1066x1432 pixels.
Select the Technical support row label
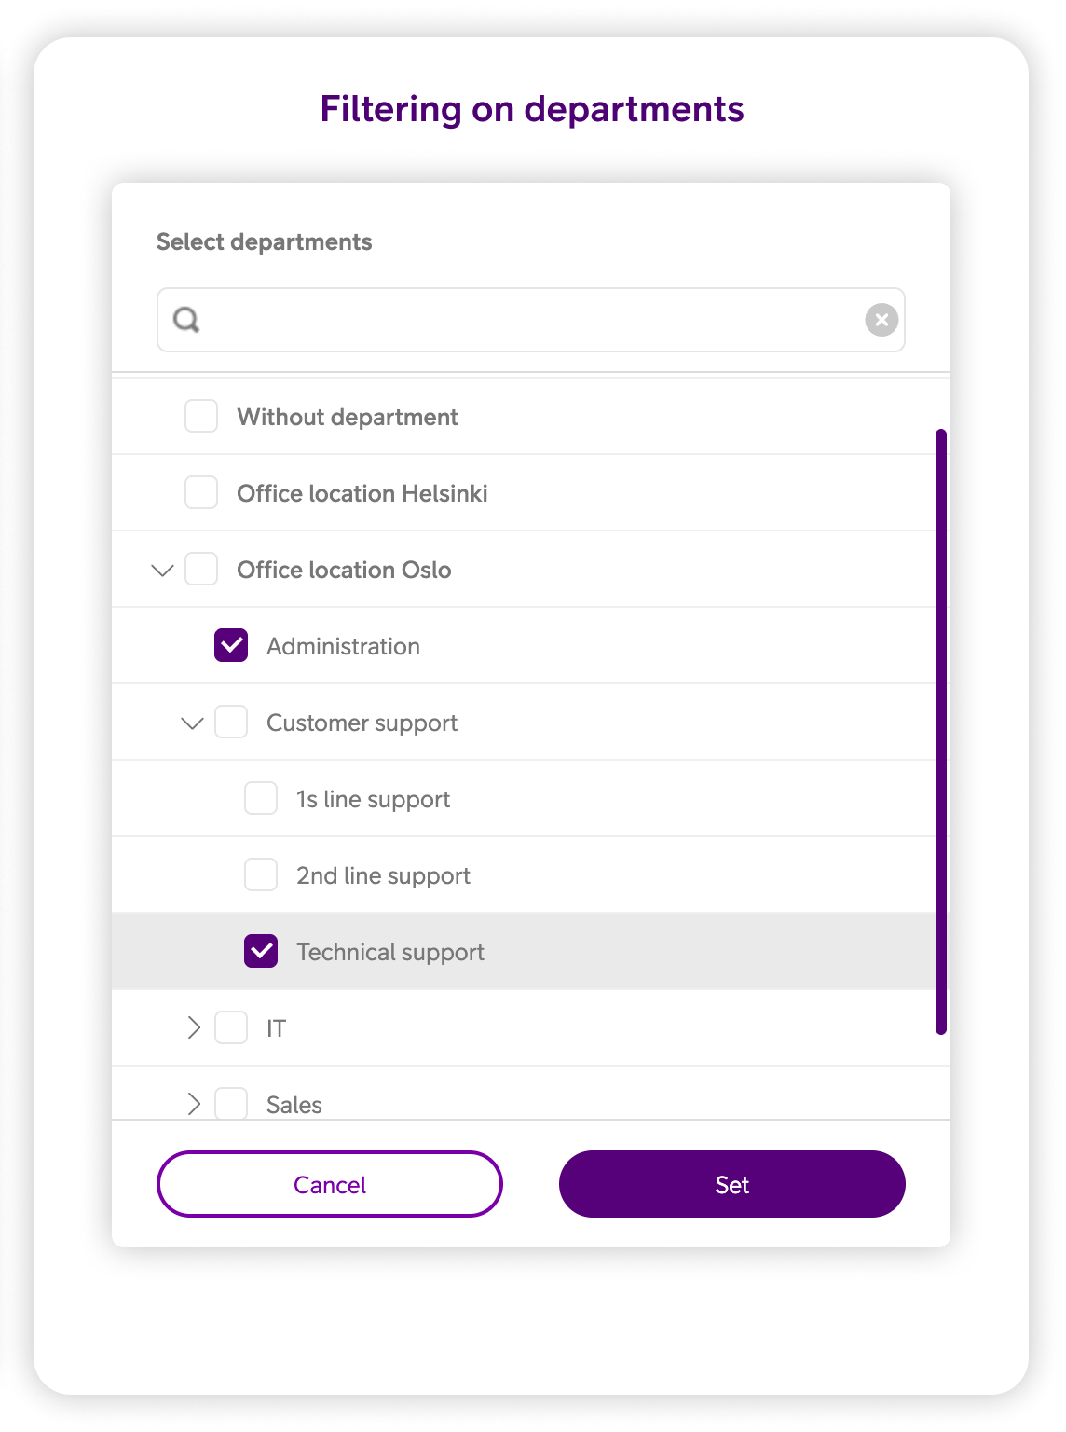tap(390, 952)
